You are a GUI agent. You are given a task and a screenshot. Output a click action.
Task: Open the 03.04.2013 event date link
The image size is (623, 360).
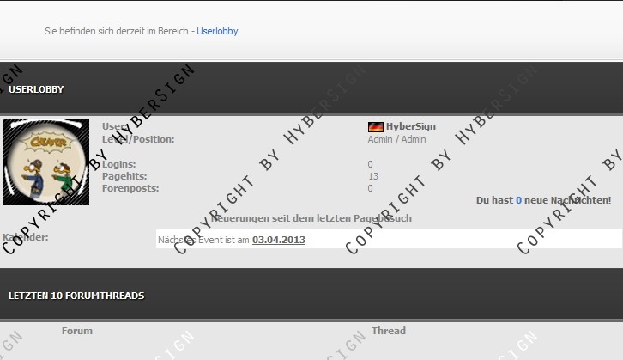[278, 240]
